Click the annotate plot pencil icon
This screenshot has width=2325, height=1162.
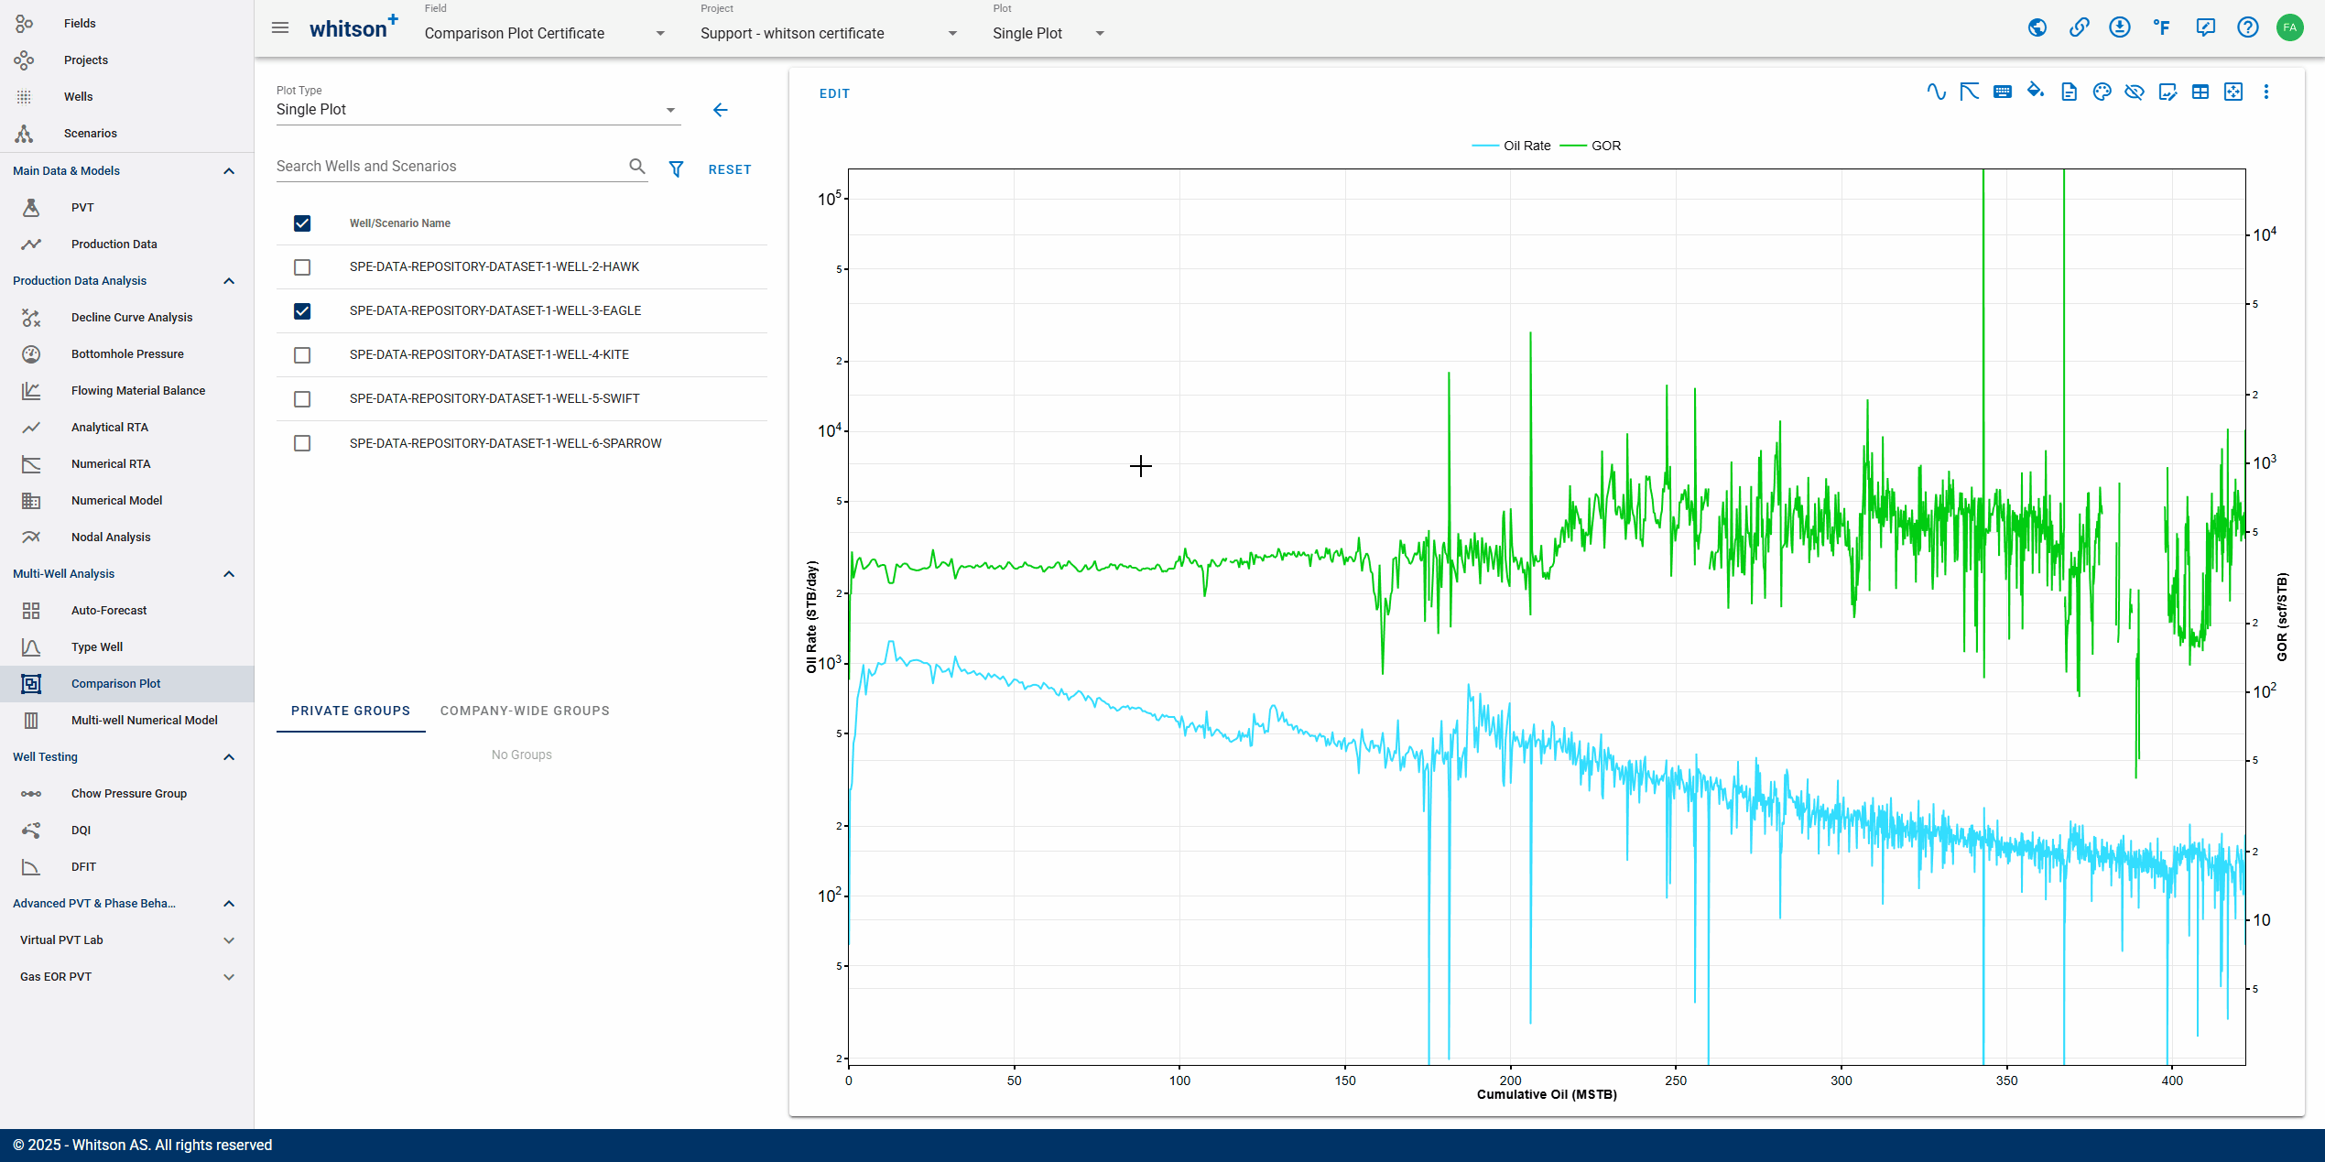click(x=2167, y=92)
